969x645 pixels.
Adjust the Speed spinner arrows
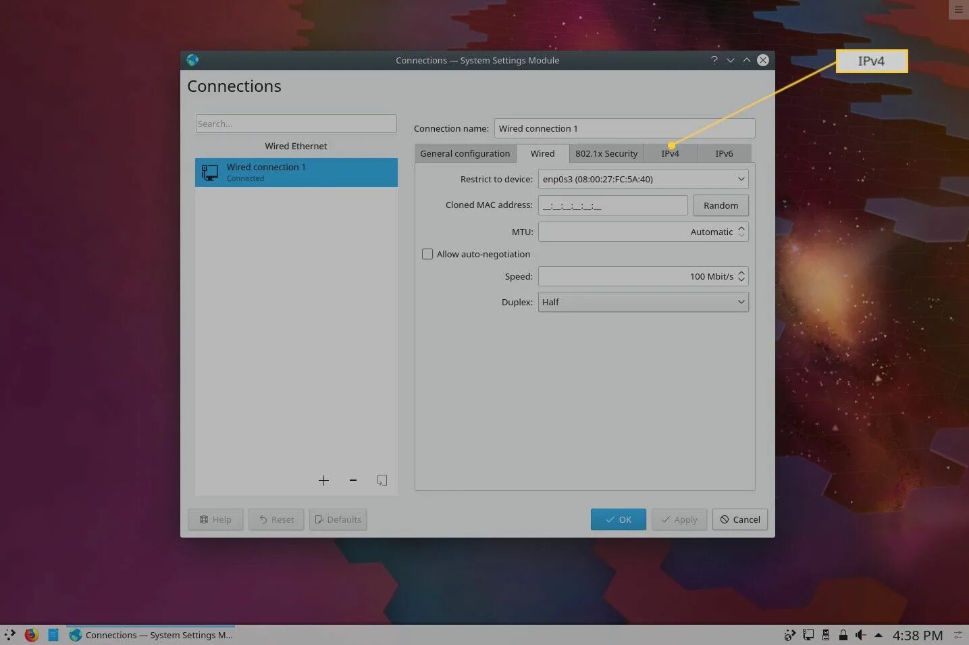[x=741, y=276]
